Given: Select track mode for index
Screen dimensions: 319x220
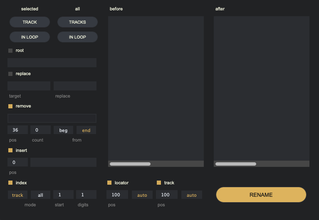Looking at the screenshot, I should tap(17, 195).
